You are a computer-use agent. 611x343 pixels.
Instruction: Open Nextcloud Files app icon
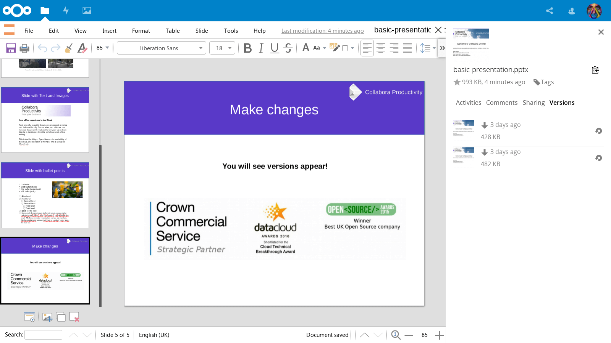(45, 11)
